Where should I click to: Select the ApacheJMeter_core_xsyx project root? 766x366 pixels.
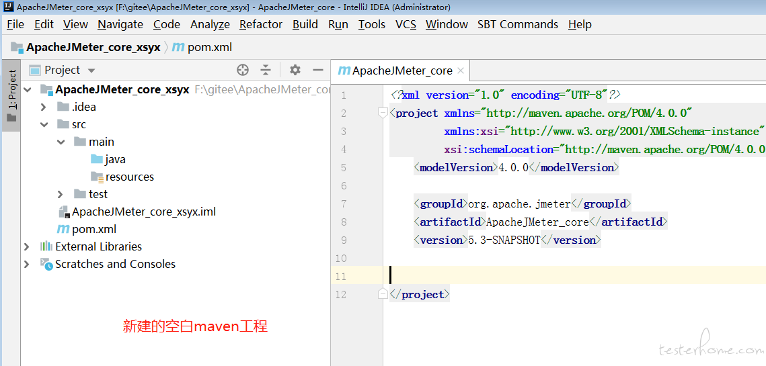pos(122,90)
